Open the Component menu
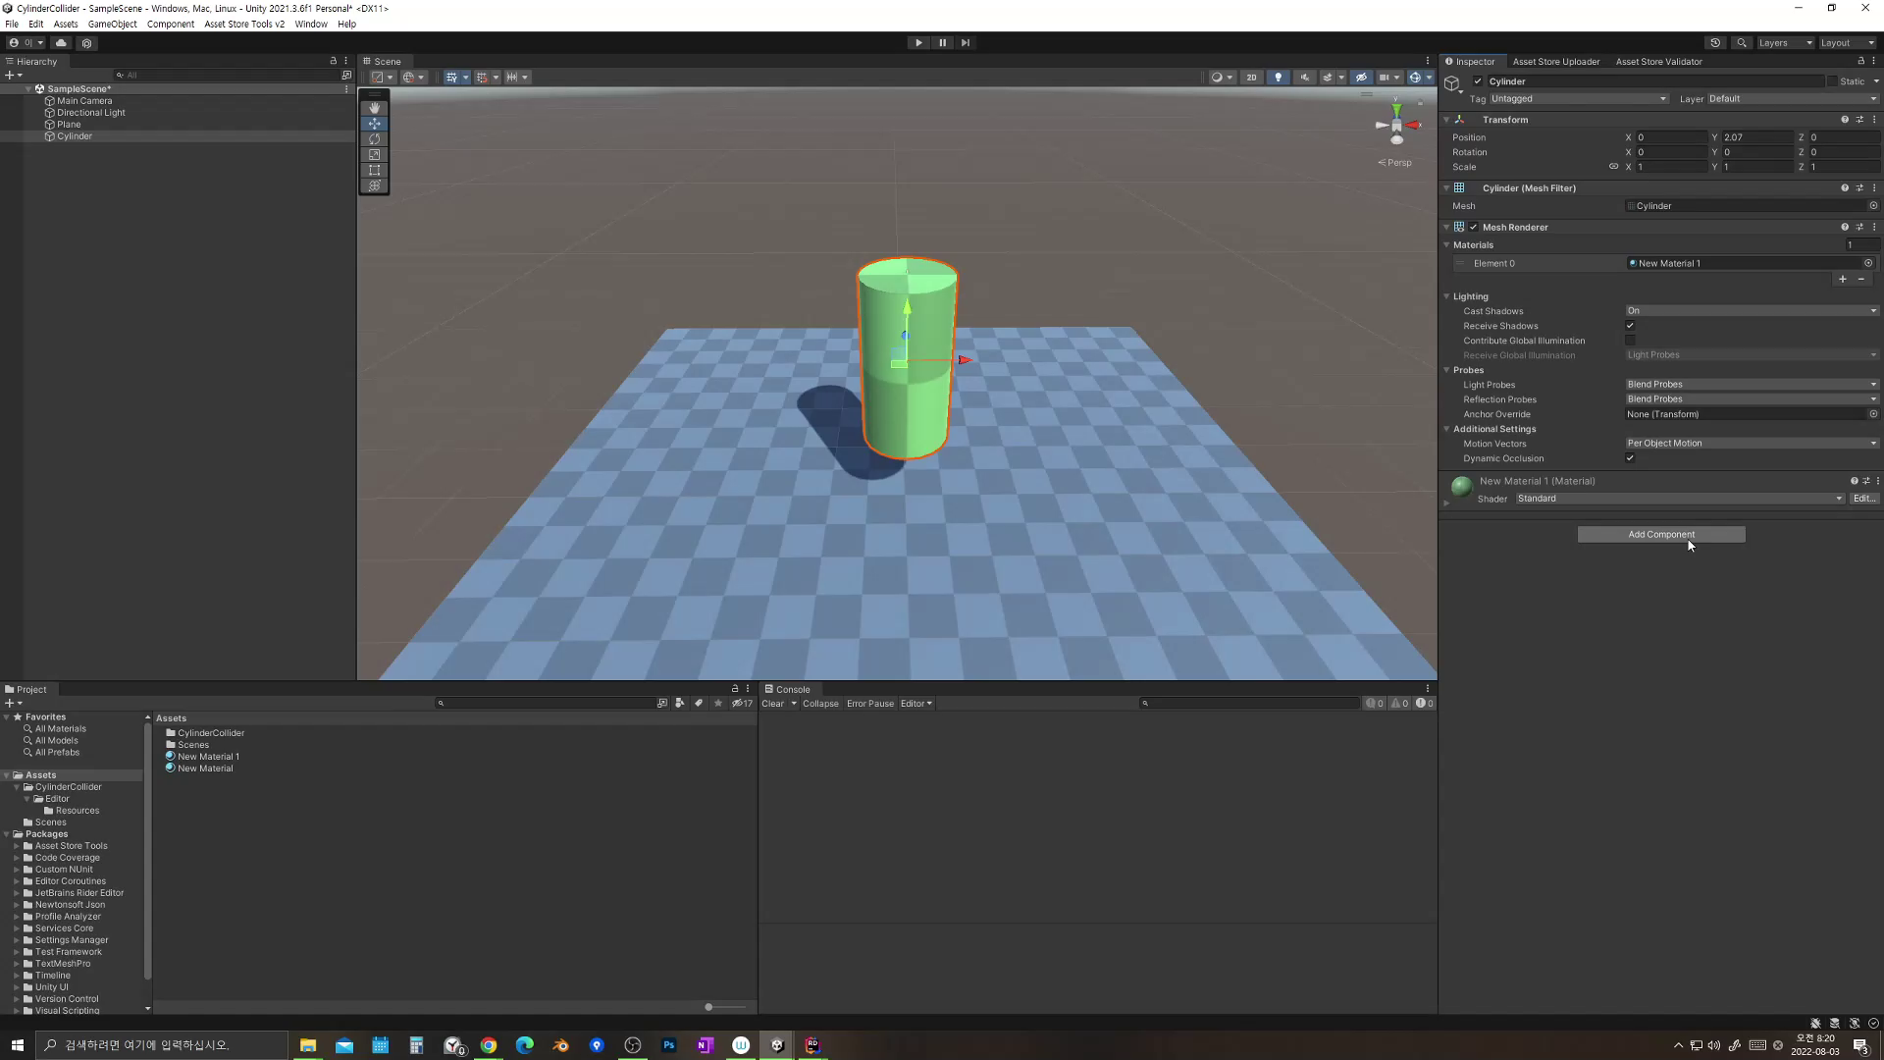The image size is (1884, 1060). tap(170, 25)
